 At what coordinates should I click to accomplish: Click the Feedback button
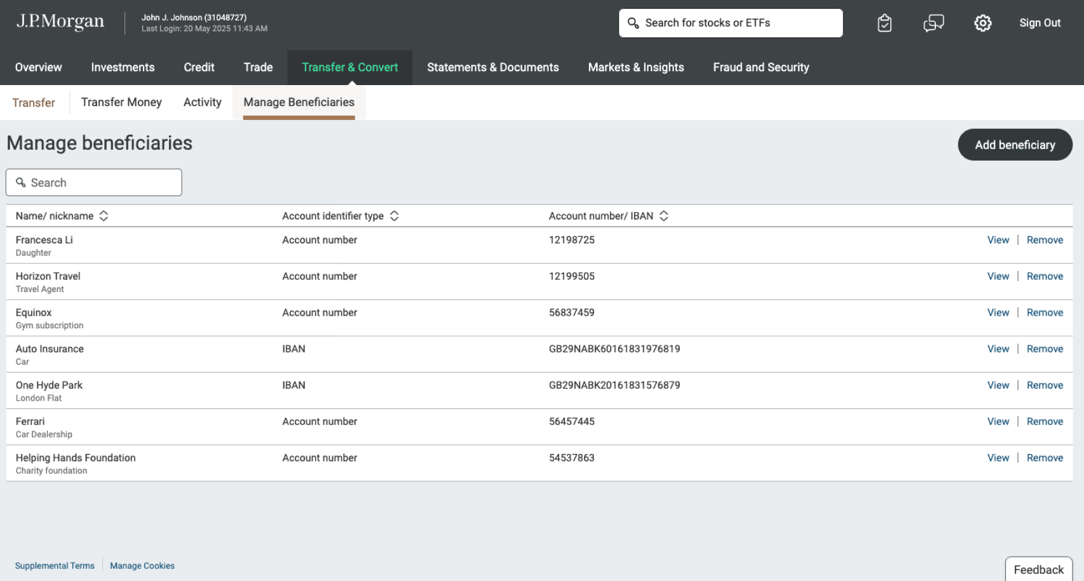point(1039,570)
